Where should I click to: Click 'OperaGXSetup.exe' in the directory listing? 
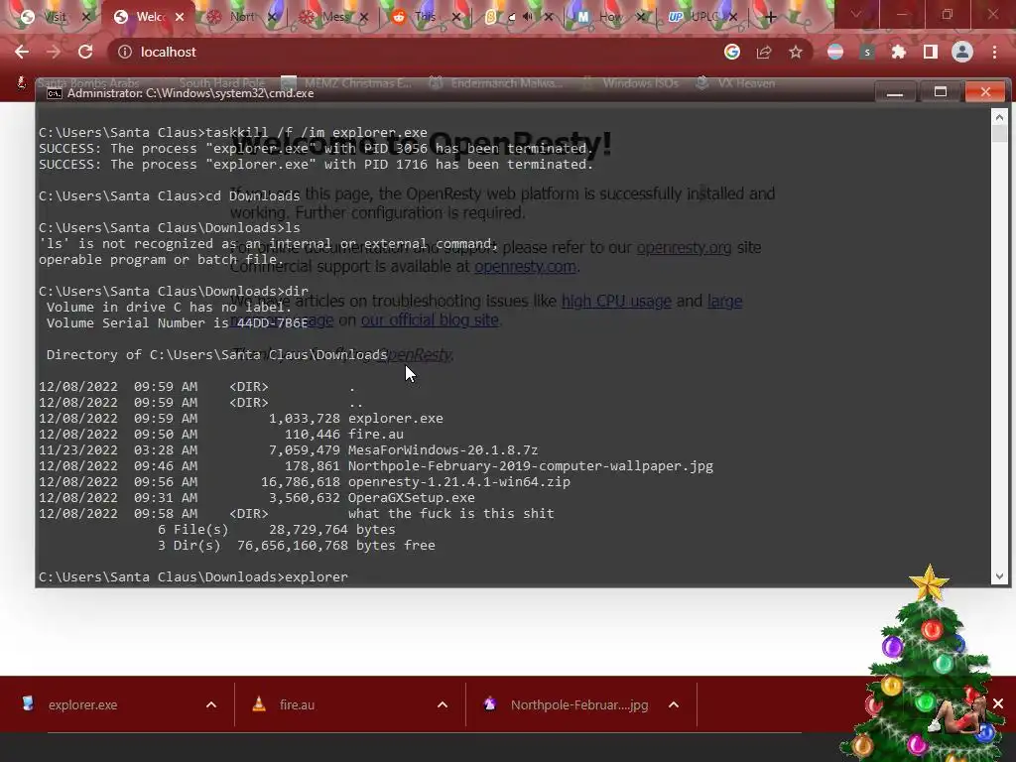tap(411, 498)
